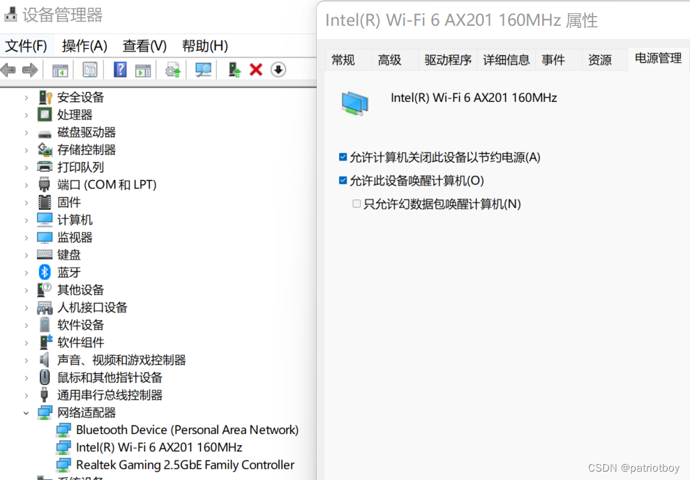690x480 pixels.
Task: Click the show/hide action pane icon
Action: (x=143, y=70)
